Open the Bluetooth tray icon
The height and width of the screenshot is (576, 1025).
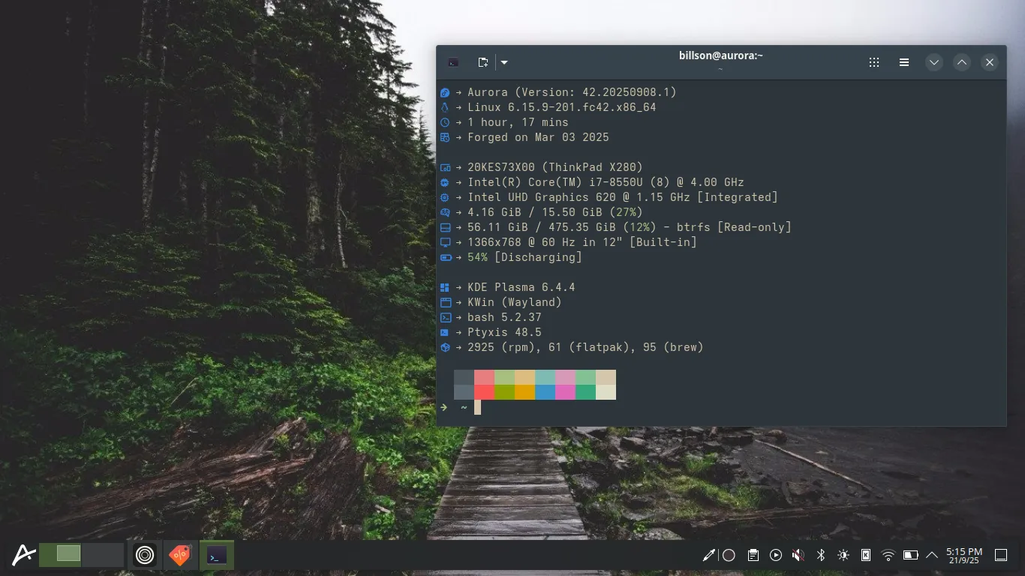(821, 555)
